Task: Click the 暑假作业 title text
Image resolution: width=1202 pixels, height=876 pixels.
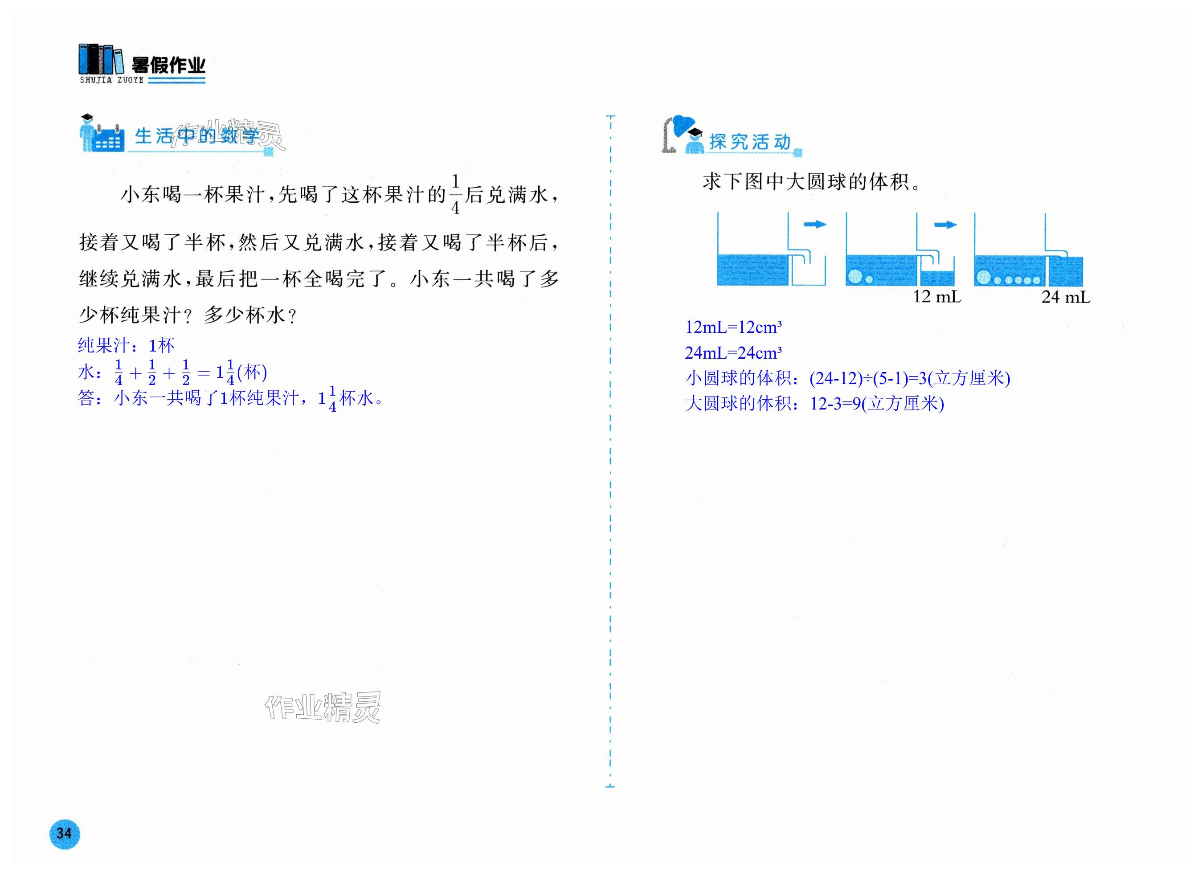Action: 168,65
